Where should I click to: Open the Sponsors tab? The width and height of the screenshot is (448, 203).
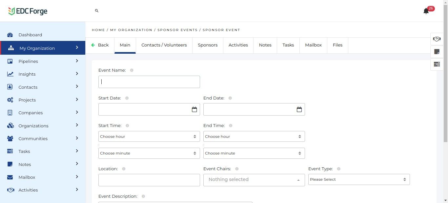point(208,45)
